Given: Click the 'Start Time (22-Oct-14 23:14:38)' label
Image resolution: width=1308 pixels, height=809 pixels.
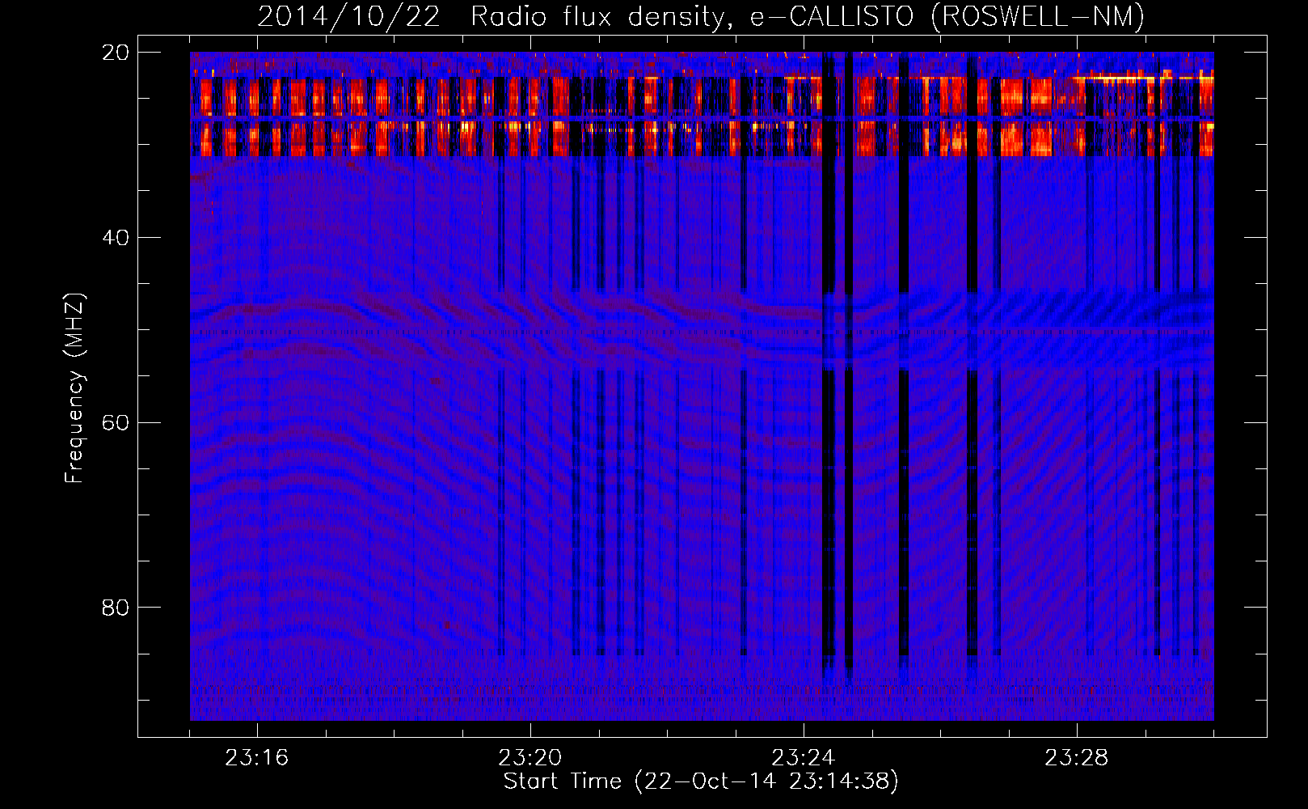Looking at the screenshot, I should 701,781.
